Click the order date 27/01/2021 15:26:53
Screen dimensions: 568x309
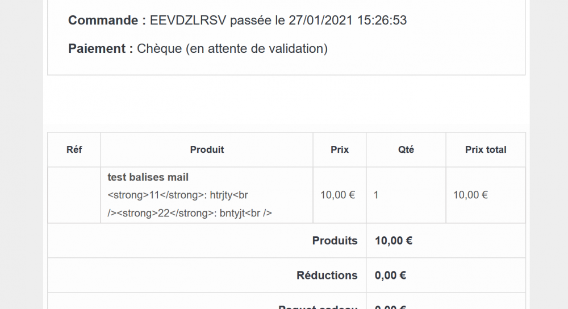(348, 20)
